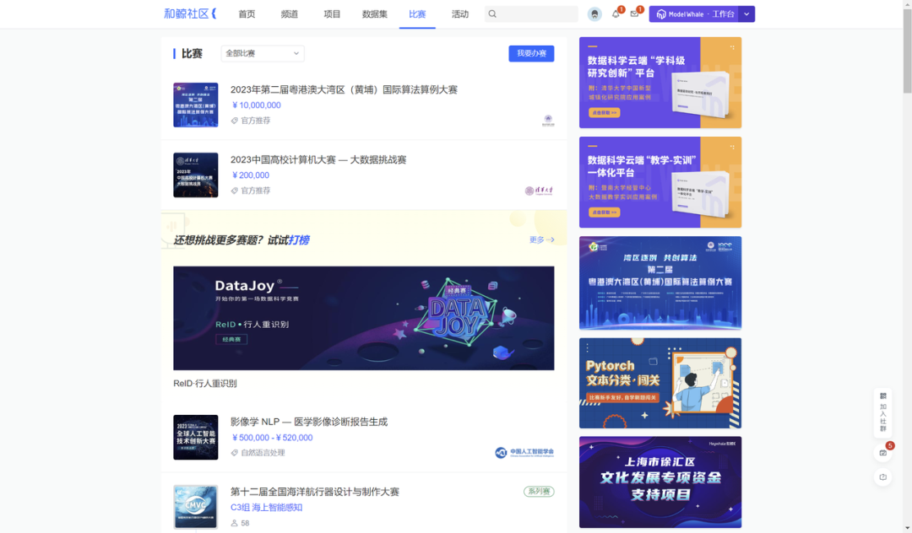Open the calendar icon with badge 5
The width and height of the screenshot is (912, 533).
(882, 454)
